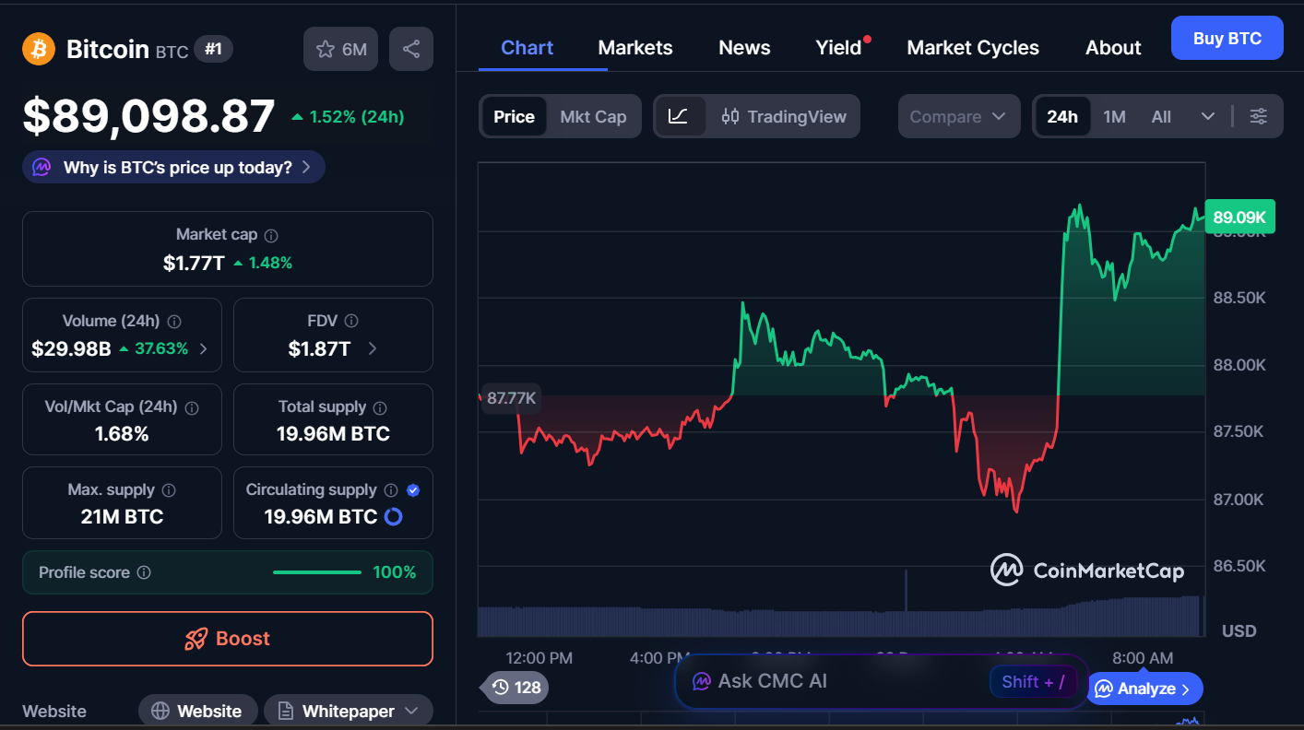Switch to the Markets tab
The image size is (1304, 730).
pyautogui.click(x=634, y=47)
